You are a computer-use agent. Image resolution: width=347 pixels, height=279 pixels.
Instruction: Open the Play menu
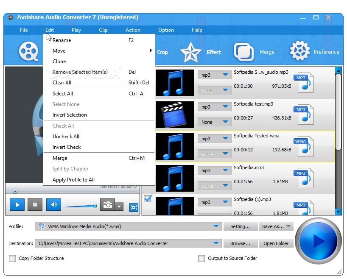point(76,30)
